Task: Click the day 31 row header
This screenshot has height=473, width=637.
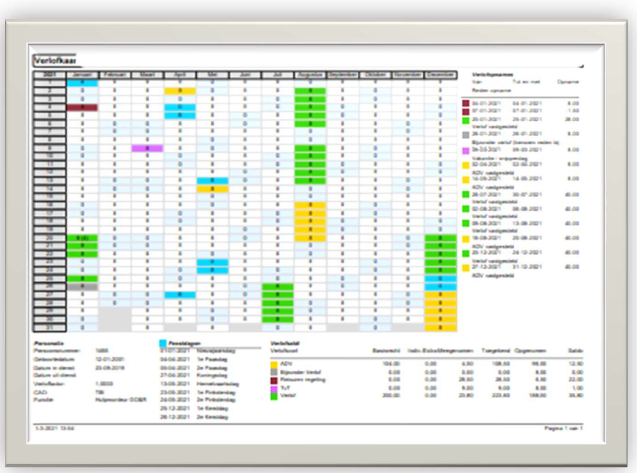Action: point(49,328)
